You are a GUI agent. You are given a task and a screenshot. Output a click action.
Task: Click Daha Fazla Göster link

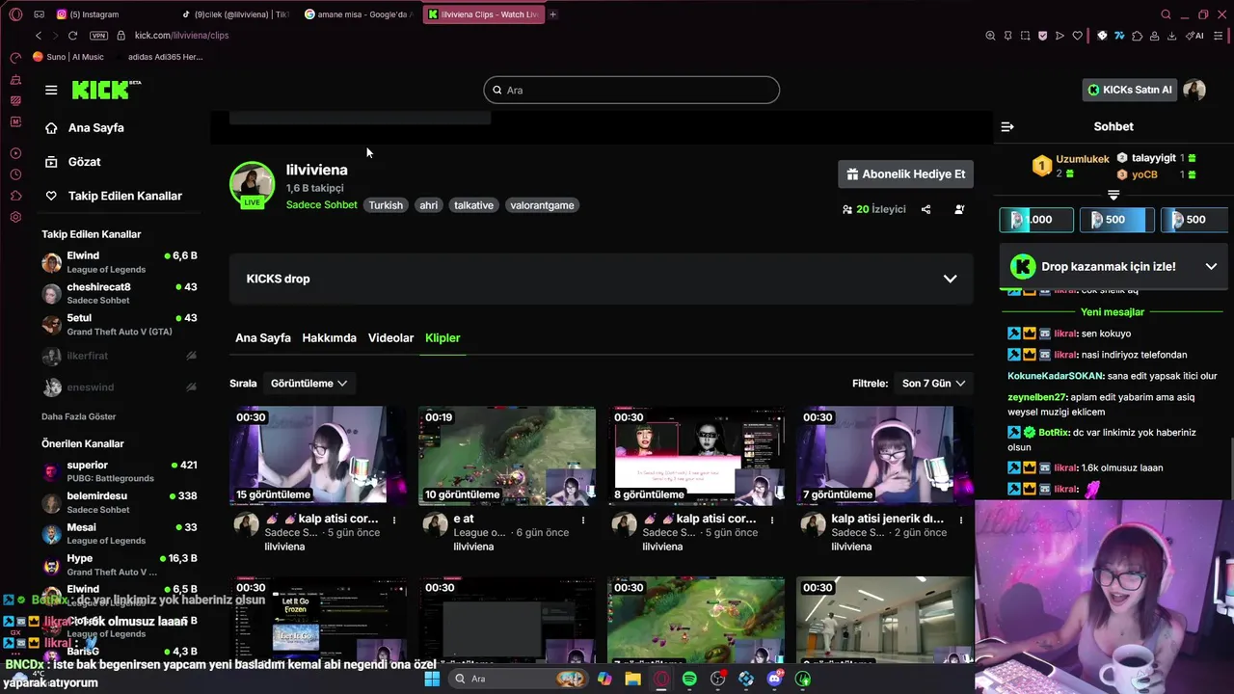[78, 416]
